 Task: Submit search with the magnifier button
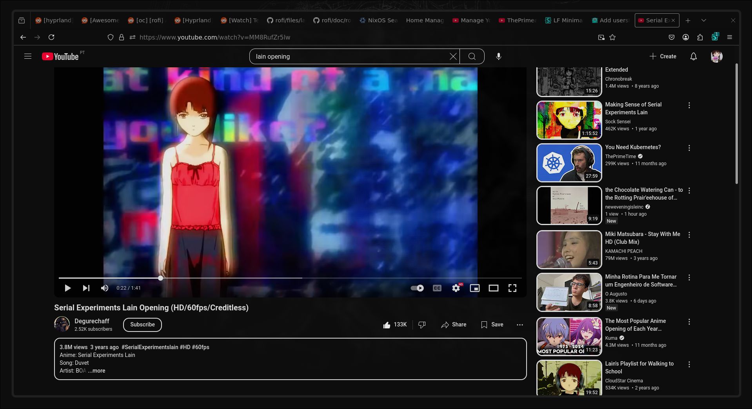tap(472, 56)
